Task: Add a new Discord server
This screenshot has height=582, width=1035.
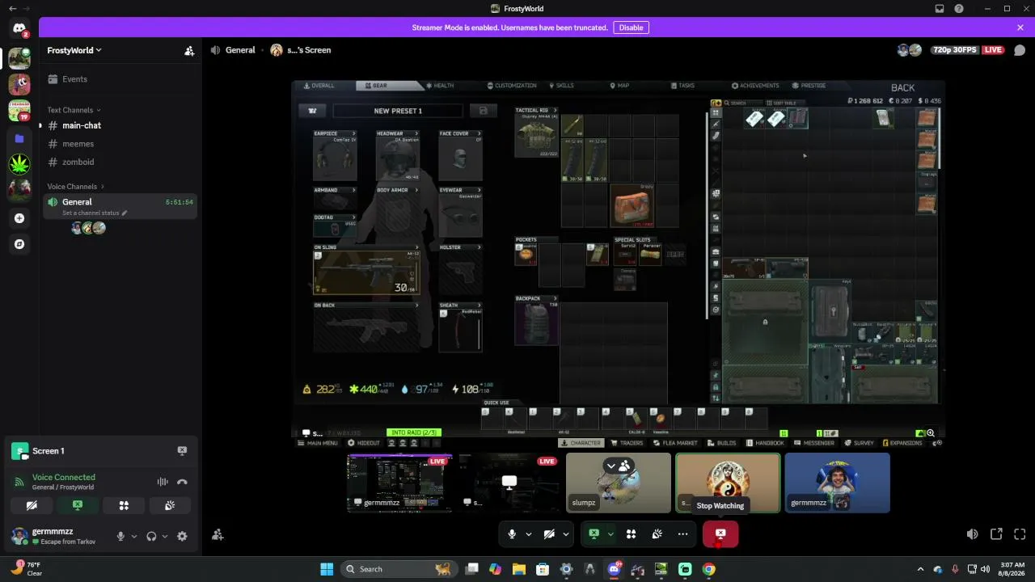Action: click(19, 218)
